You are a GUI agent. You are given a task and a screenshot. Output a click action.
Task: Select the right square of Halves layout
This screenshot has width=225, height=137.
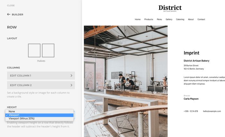[x=48, y=51]
